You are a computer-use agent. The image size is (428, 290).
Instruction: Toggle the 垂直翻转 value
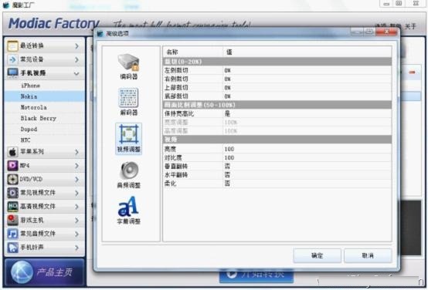(307, 167)
